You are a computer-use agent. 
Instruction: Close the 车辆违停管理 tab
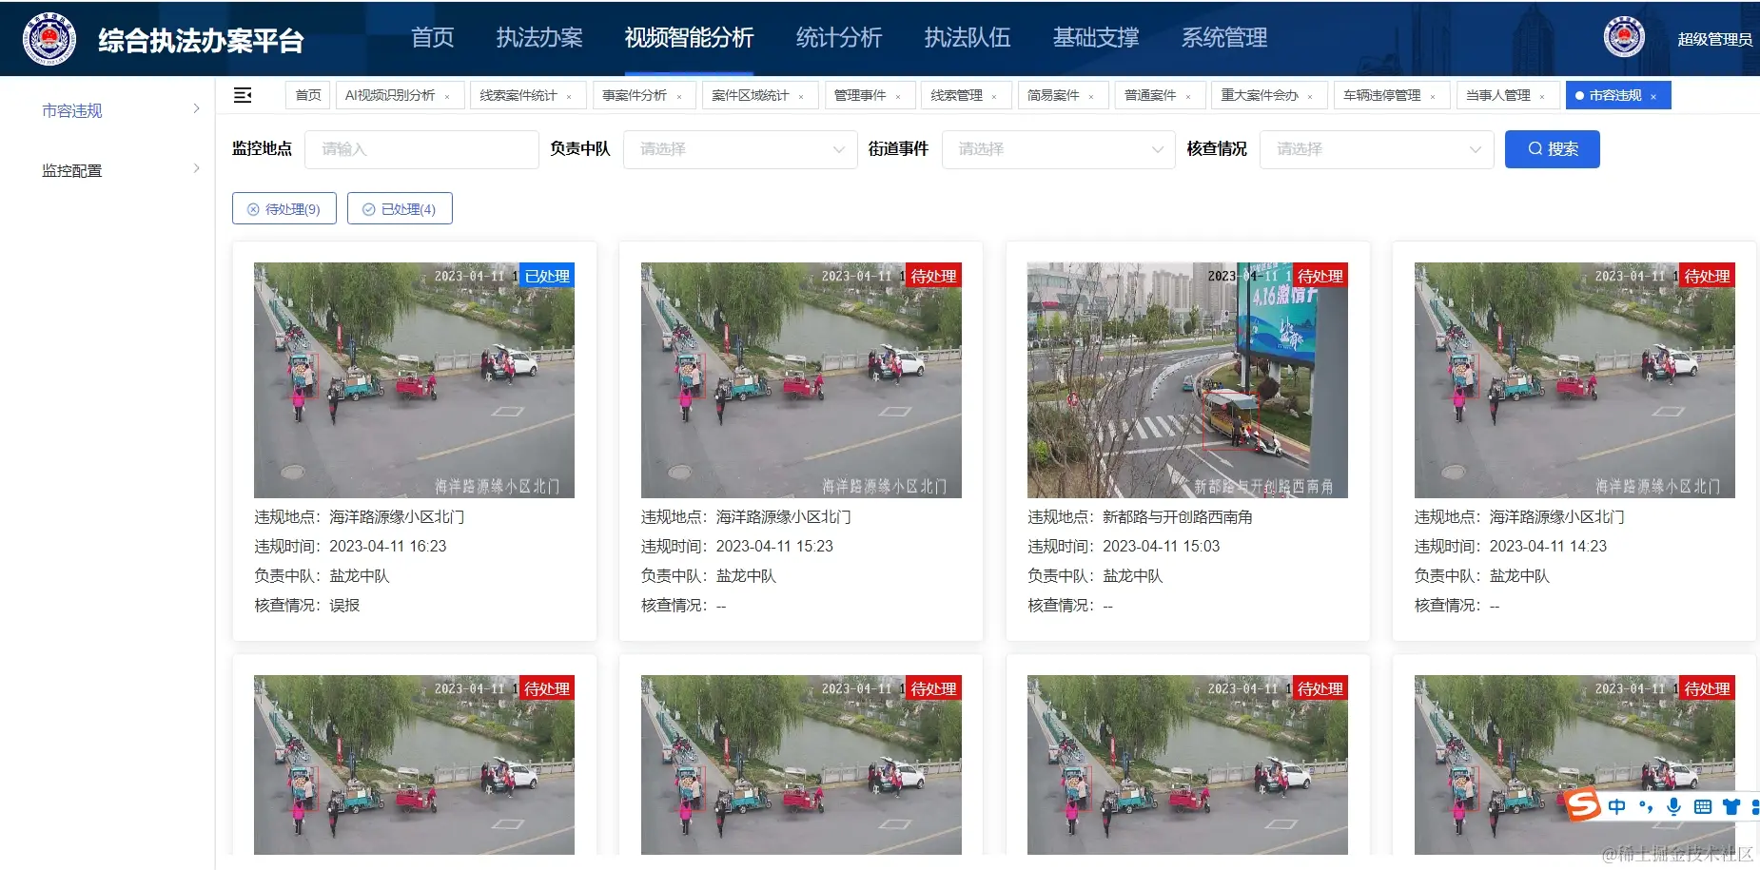coord(1433,96)
